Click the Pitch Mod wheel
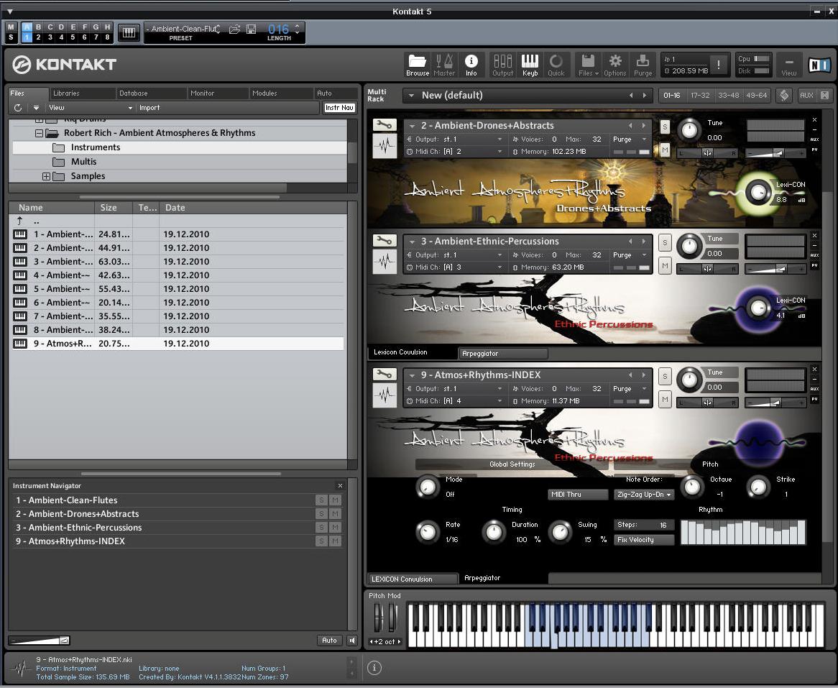 click(x=378, y=618)
